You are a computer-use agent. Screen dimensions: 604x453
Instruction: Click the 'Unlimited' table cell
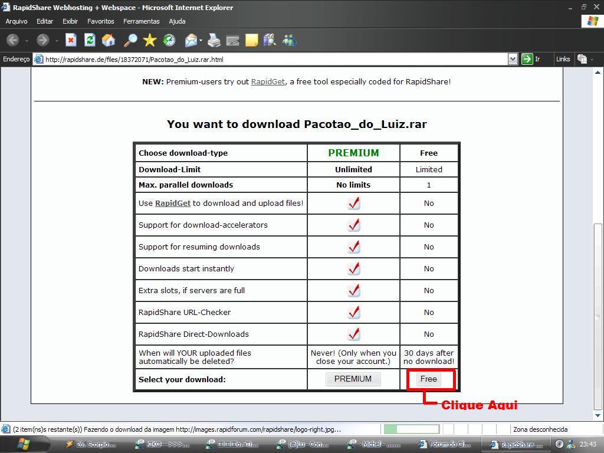click(x=353, y=169)
